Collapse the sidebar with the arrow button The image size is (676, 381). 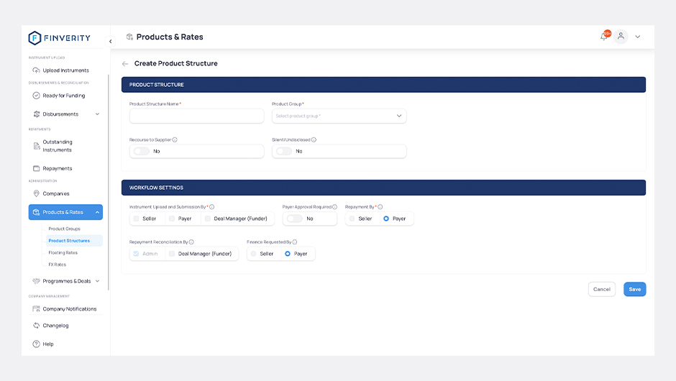(110, 42)
